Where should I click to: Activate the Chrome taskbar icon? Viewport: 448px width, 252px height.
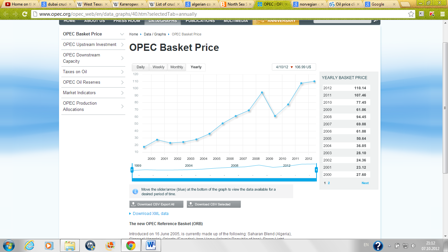131,245
